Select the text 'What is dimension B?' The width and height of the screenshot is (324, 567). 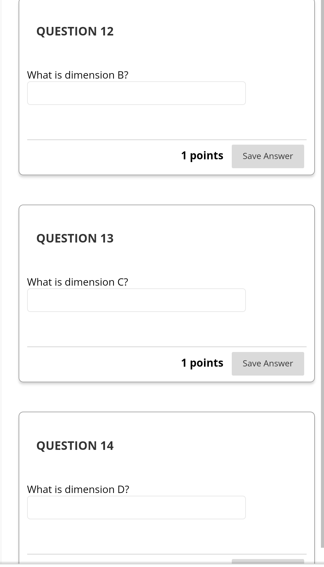[x=78, y=75]
